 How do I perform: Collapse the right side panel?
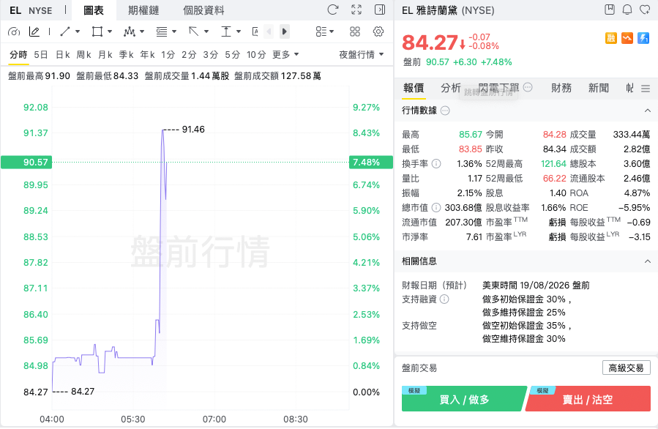click(x=380, y=10)
